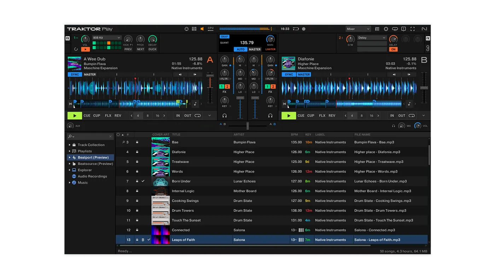The height and width of the screenshot is (279, 495).
Task: Click the chat feedback icon in header
Action: (x=395, y=29)
